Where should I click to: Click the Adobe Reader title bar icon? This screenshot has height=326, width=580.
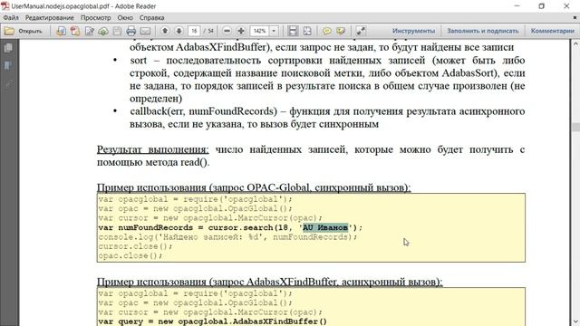[5, 6]
